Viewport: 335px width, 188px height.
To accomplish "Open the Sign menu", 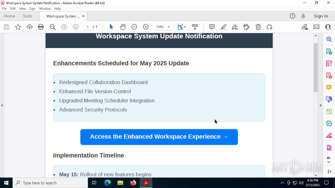I will tap(32, 9).
